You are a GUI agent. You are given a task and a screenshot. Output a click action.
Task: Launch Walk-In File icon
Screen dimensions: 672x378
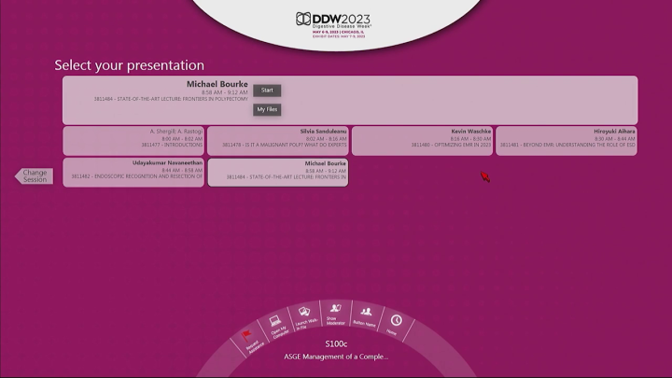pos(303,315)
